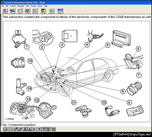Print the current page with printer icon
Viewport: 152px width, 137px height.
click(5, 129)
